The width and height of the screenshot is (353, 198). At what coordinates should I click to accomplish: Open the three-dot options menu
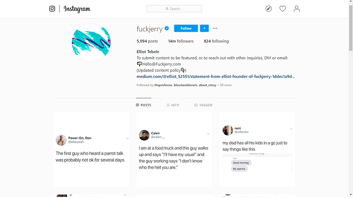215,28
